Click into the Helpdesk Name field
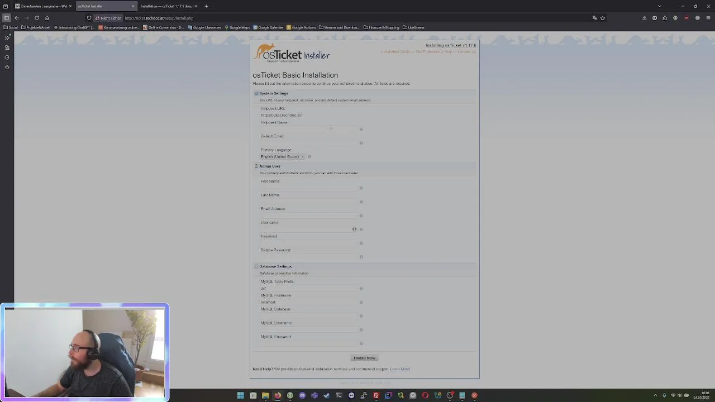Image resolution: width=715 pixels, height=402 pixels. 308,129
